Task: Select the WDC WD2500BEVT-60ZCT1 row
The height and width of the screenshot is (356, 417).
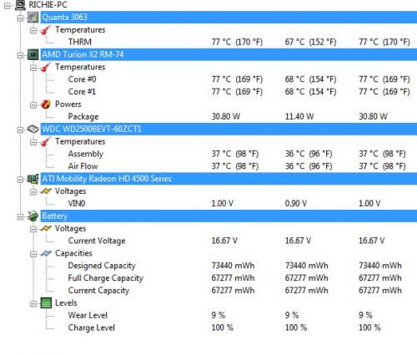Action: 229,129
